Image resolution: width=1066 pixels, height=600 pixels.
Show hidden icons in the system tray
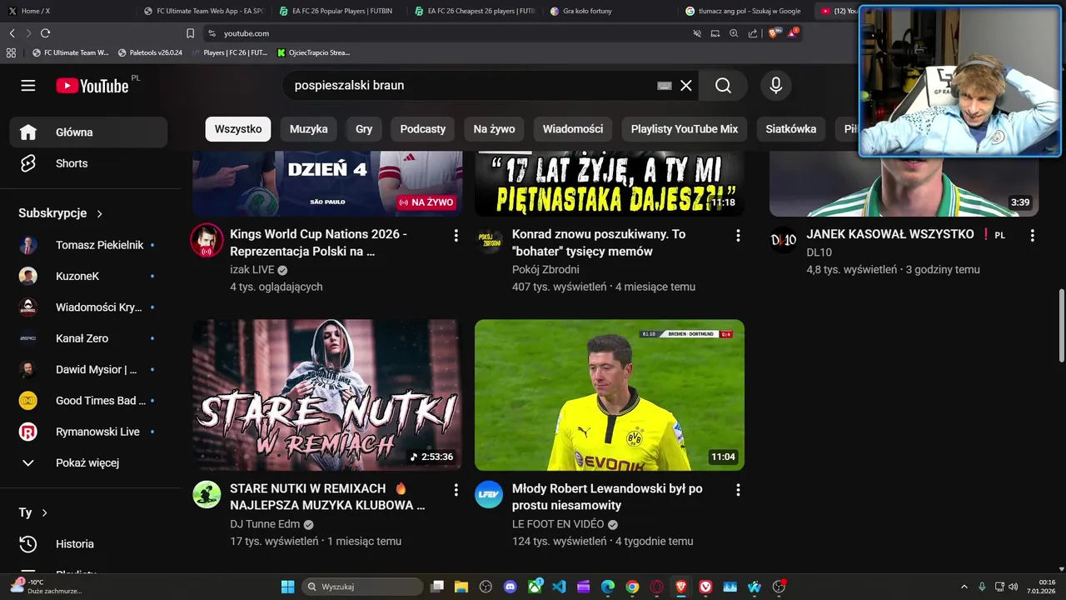(x=964, y=587)
